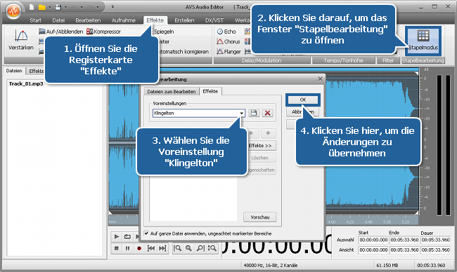Apply the Flanger effect
This screenshot has width=457, height=272.
pyautogui.click(x=228, y=52)
